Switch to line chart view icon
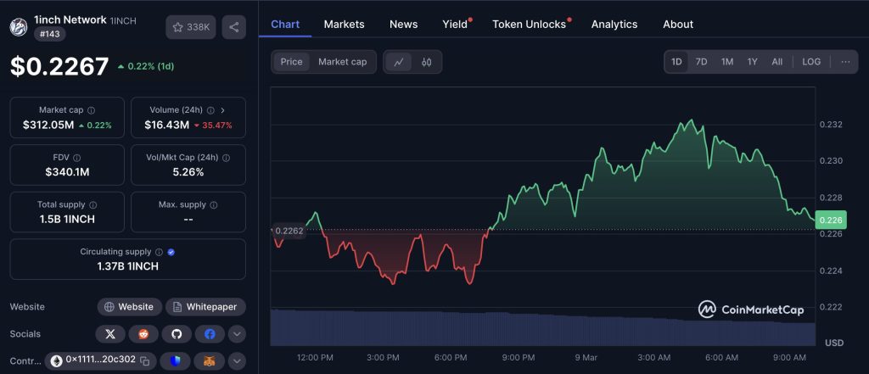This screenshot has width=869, height=374. pyautogui.click(x=399, y=62)
